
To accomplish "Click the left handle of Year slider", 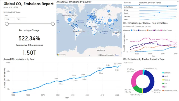I will (x=7, y=24).
